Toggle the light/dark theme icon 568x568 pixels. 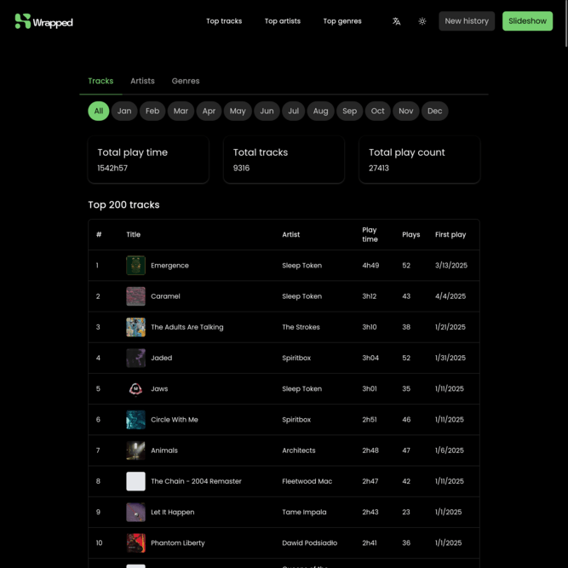[x=422, y=21]
